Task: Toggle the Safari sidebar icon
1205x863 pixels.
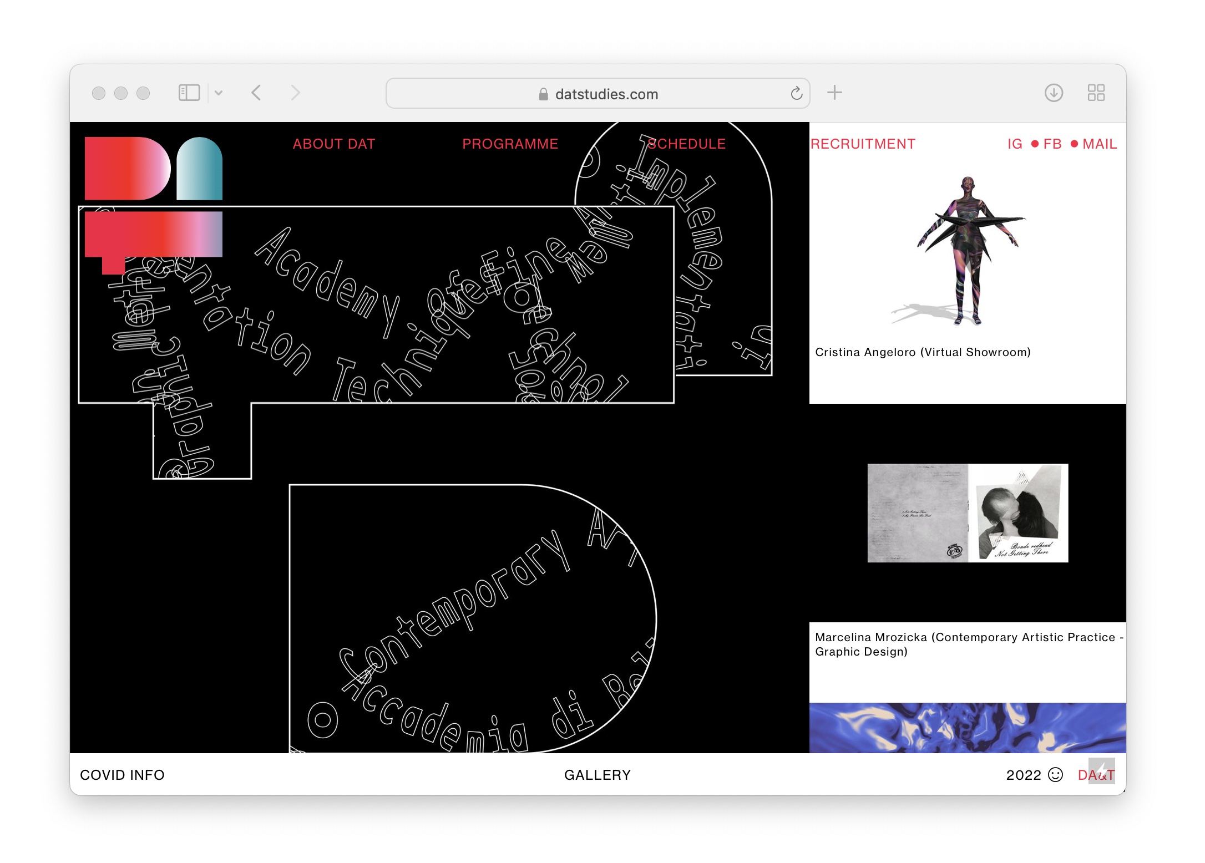Action: click(x=189, y=93)
